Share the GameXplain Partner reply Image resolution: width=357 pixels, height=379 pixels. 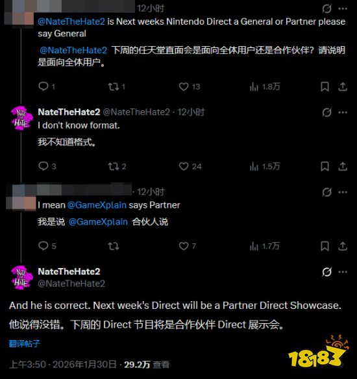point(343,246)
